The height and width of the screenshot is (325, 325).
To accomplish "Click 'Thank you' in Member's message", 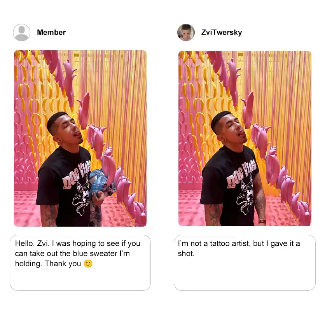I will coord(63,264).
